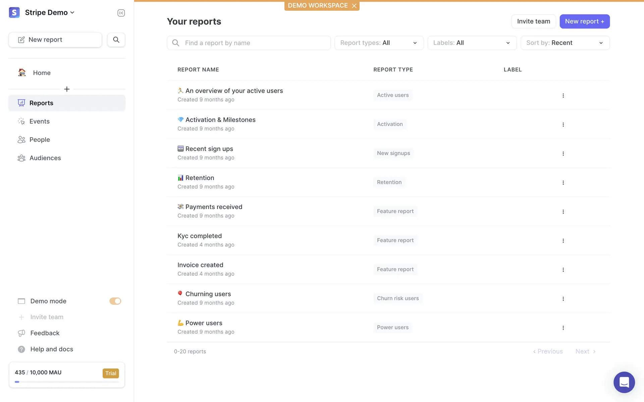Click the MAU usage progress bar

pyautogui.click(x=67, y=382)
